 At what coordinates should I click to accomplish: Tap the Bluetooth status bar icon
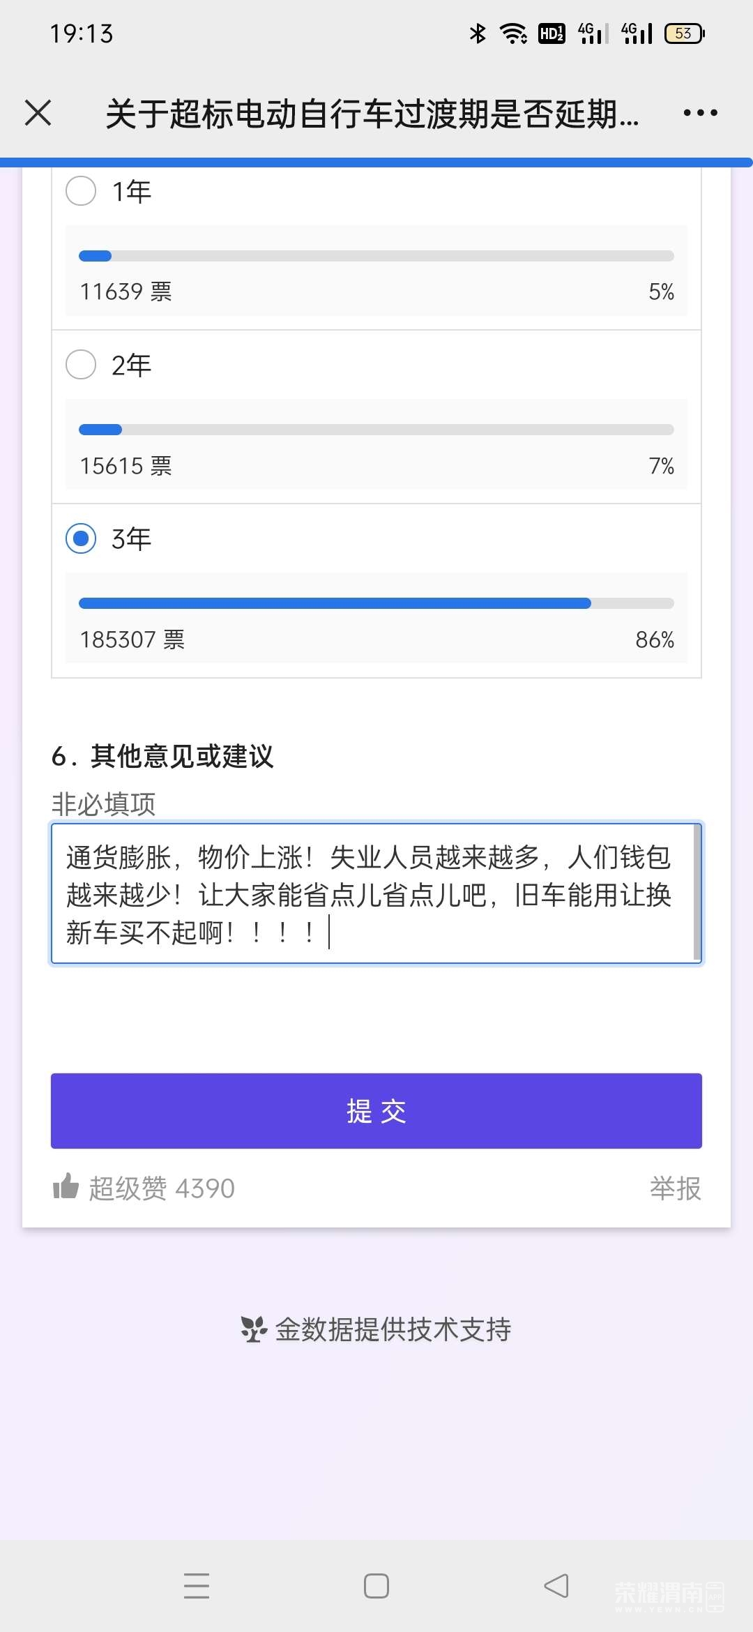pyautogui.click(x=478, y=33)
